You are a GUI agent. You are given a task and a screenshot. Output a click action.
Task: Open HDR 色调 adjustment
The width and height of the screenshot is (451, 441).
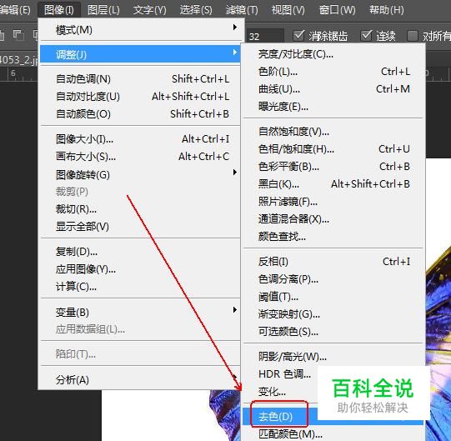point(285,374)
